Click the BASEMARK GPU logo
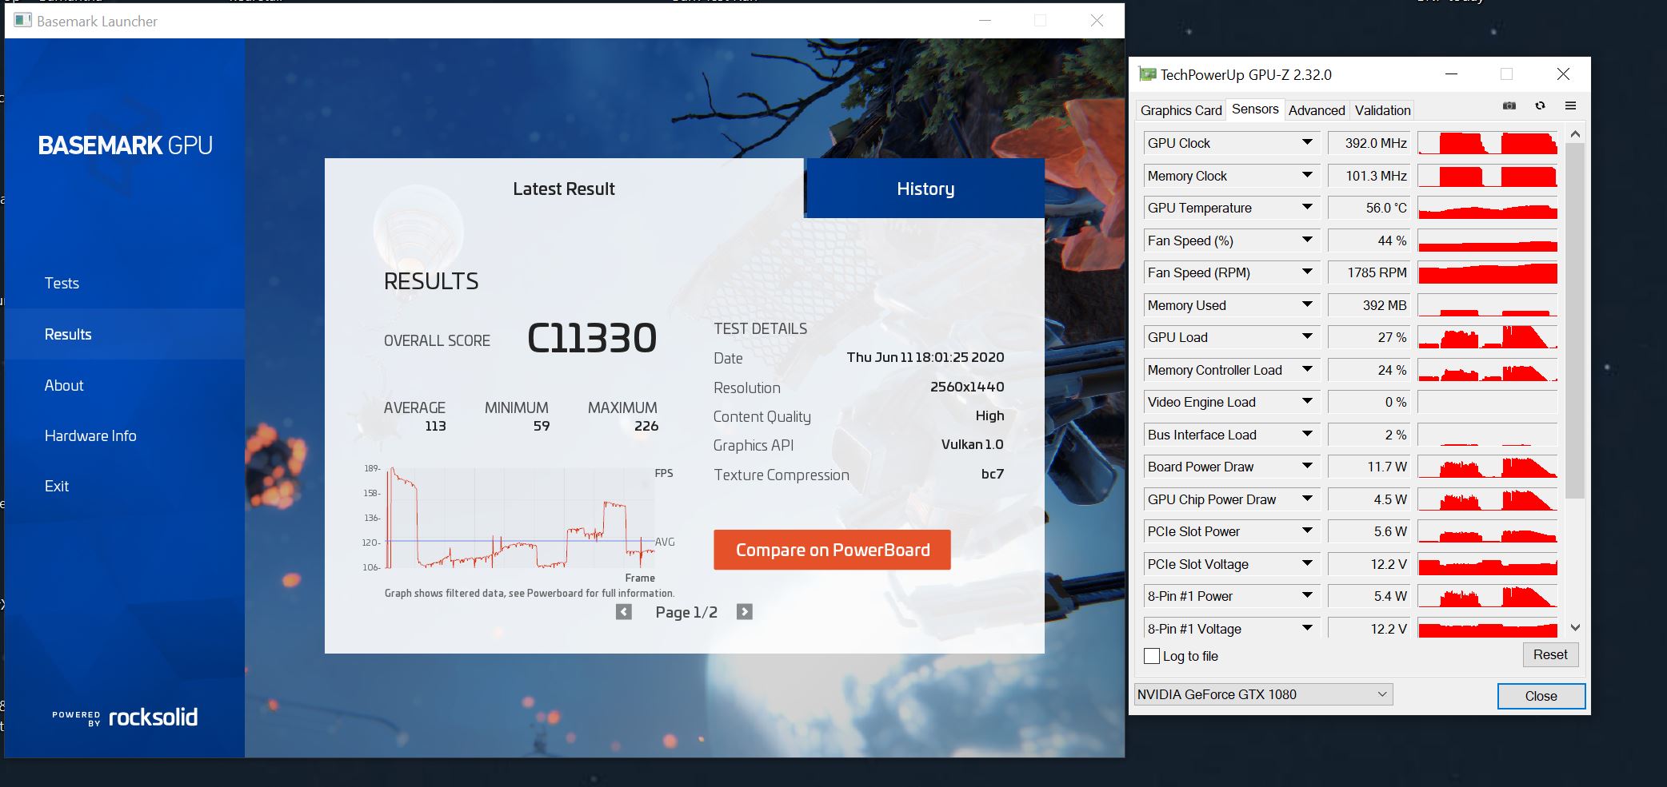This screenshot has width=1667, height=787. [x=125, y=145]
